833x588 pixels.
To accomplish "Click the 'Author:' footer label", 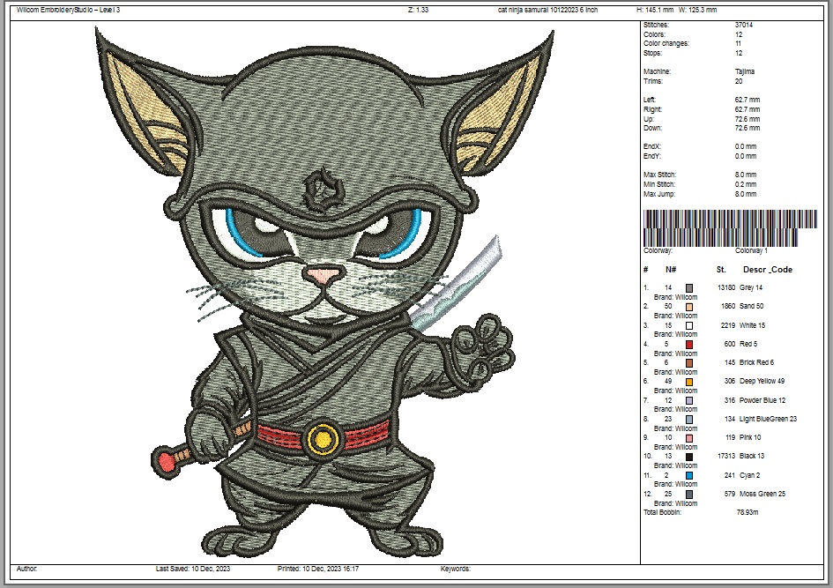I will pyautogui.click(x=26, y=569).
